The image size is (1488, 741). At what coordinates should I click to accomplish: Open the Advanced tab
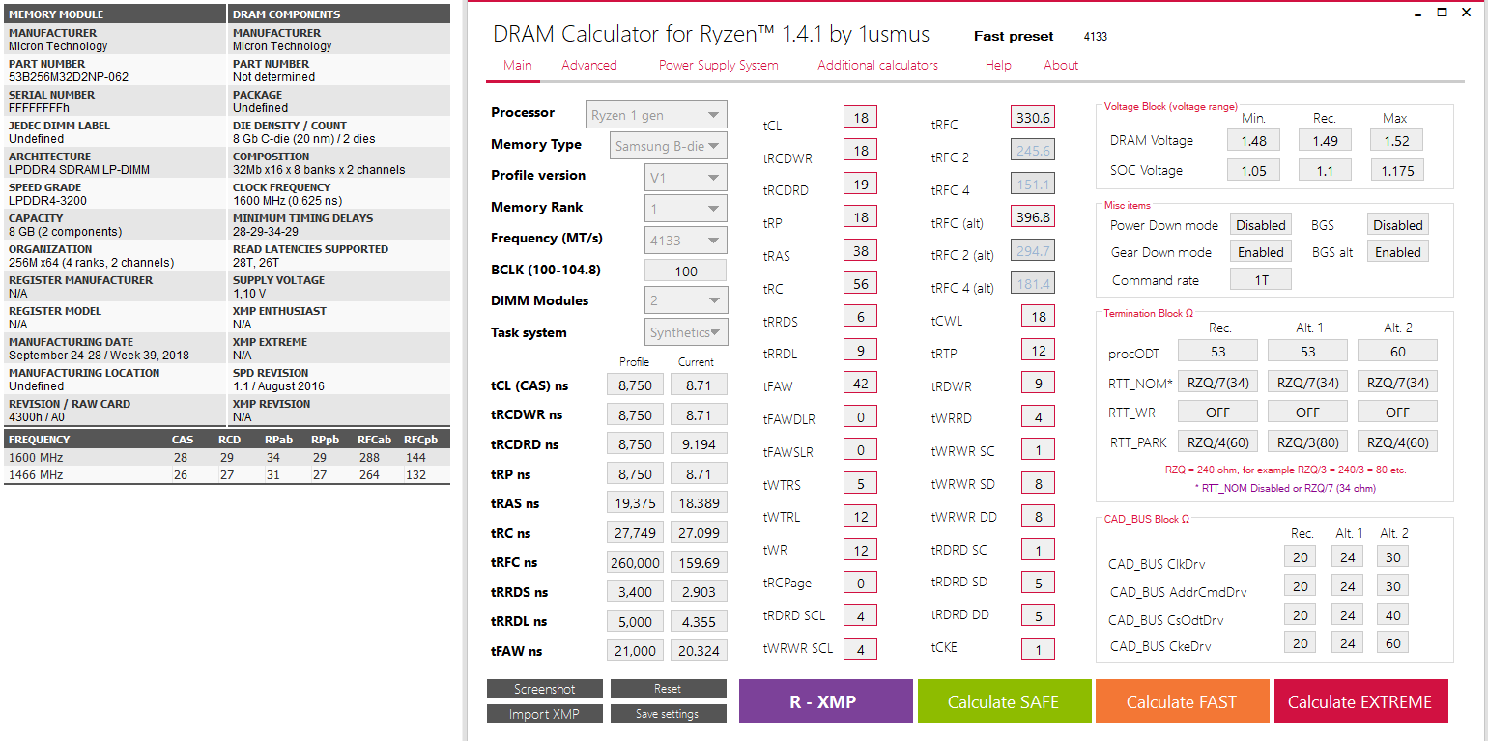click(589, 65)
